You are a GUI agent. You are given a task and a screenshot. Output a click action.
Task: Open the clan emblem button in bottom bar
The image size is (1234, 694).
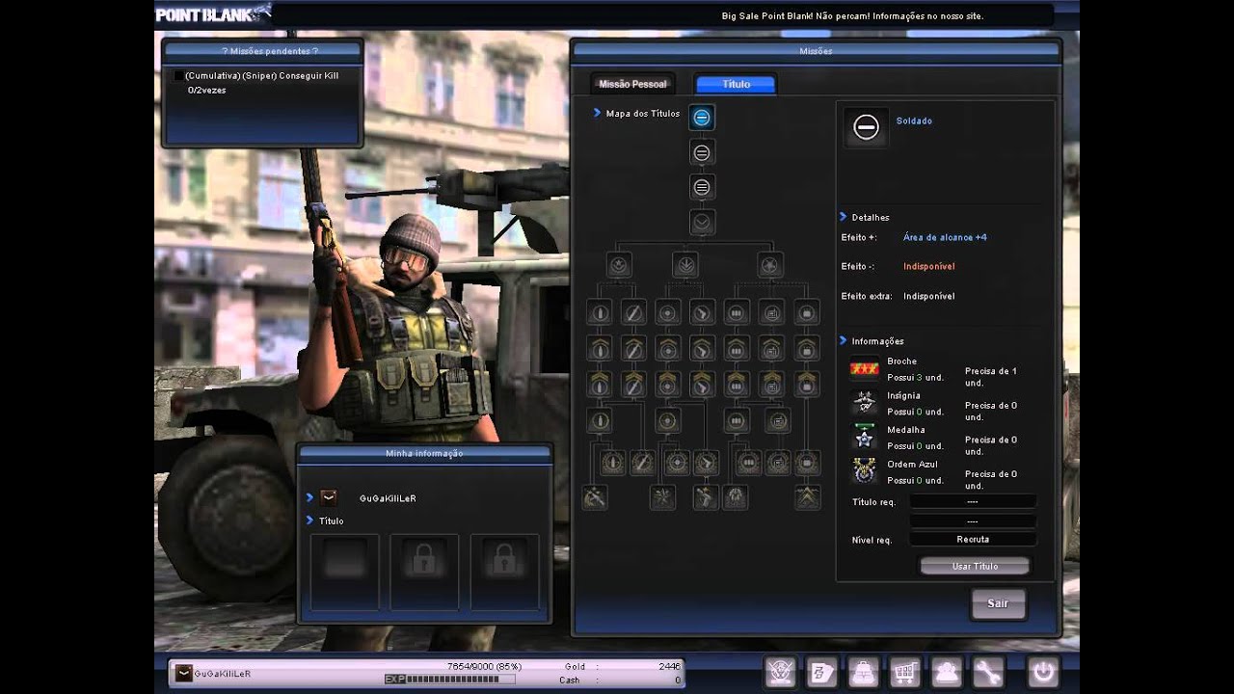coord(779,672)
